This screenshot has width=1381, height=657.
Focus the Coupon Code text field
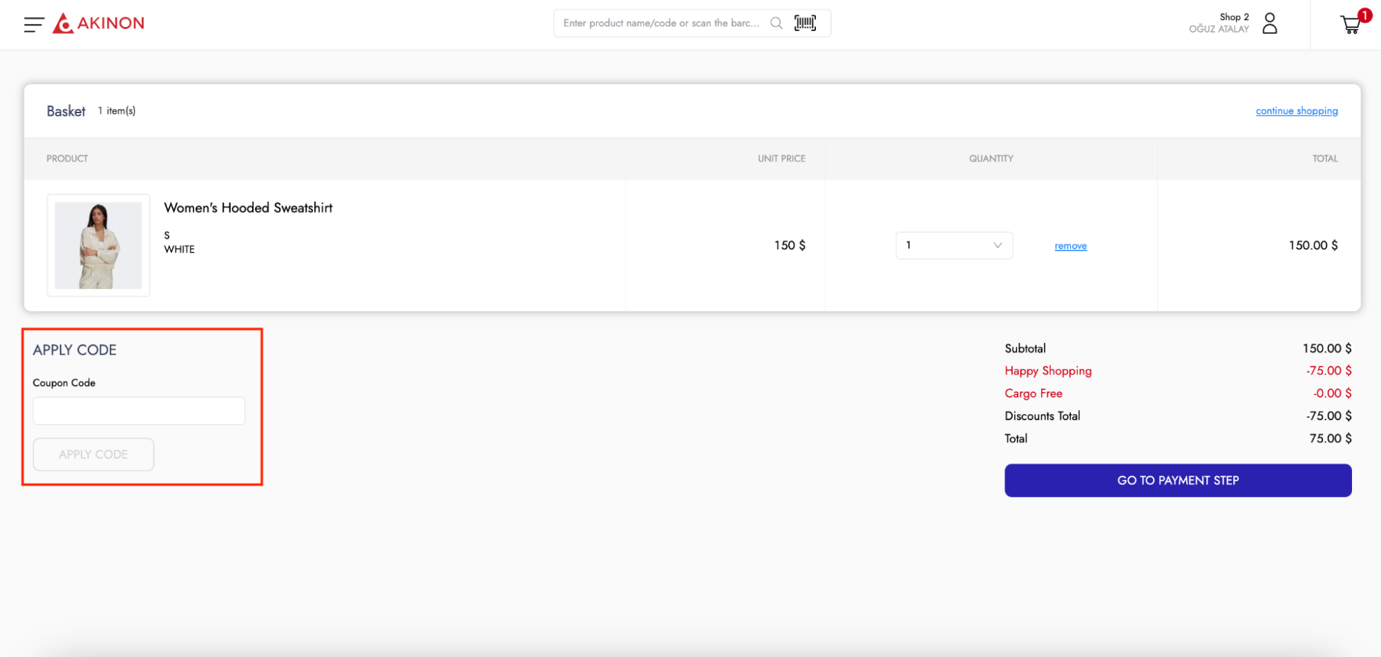point(139,411)
